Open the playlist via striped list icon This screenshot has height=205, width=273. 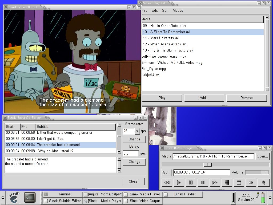click(227, 183)
